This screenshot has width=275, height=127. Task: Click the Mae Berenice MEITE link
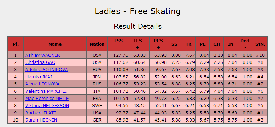tap(47, 99)
